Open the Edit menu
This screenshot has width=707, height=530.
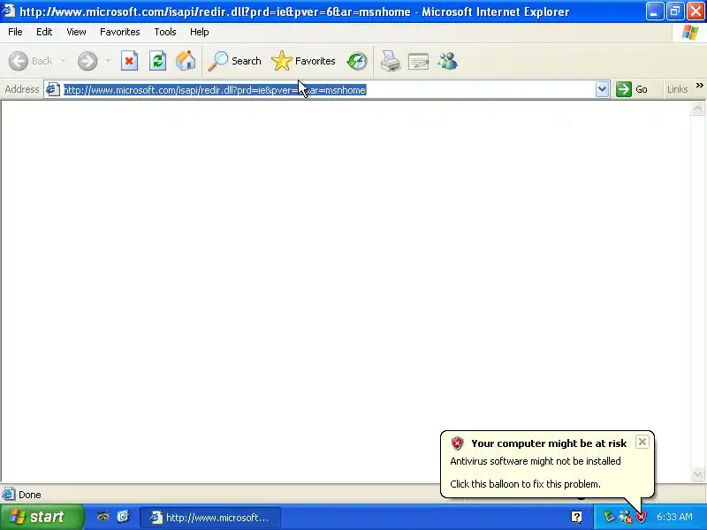tap(44, 32)
